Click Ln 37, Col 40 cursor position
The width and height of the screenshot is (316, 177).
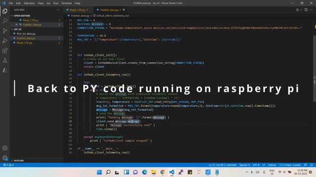coord(223,165)
